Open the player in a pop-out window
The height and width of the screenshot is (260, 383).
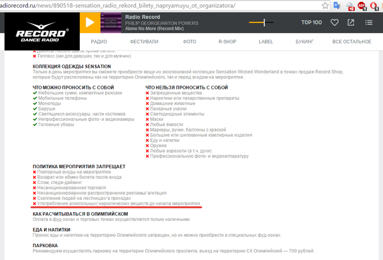click(x=350, y=22)
